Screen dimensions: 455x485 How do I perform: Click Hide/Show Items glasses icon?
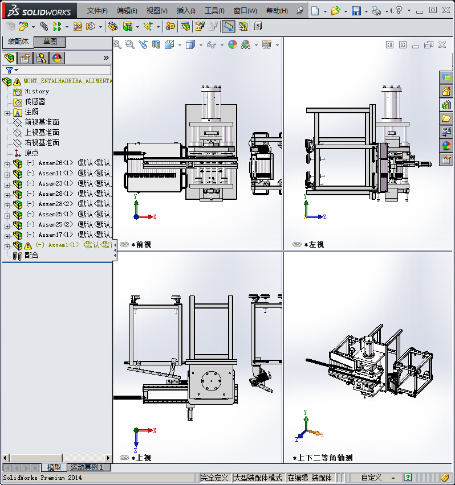tap(212, 45)
